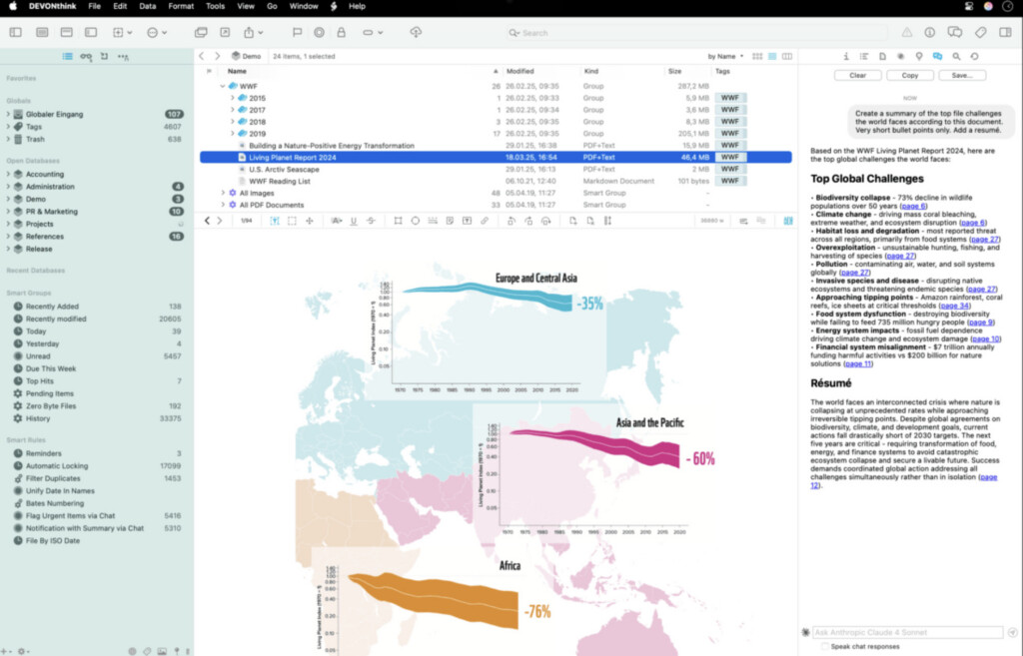This screenshot has height=656, width=1023.
Task: Click the Search field in the toolbar
Action: pyautogui.click(x=696, y=33)
